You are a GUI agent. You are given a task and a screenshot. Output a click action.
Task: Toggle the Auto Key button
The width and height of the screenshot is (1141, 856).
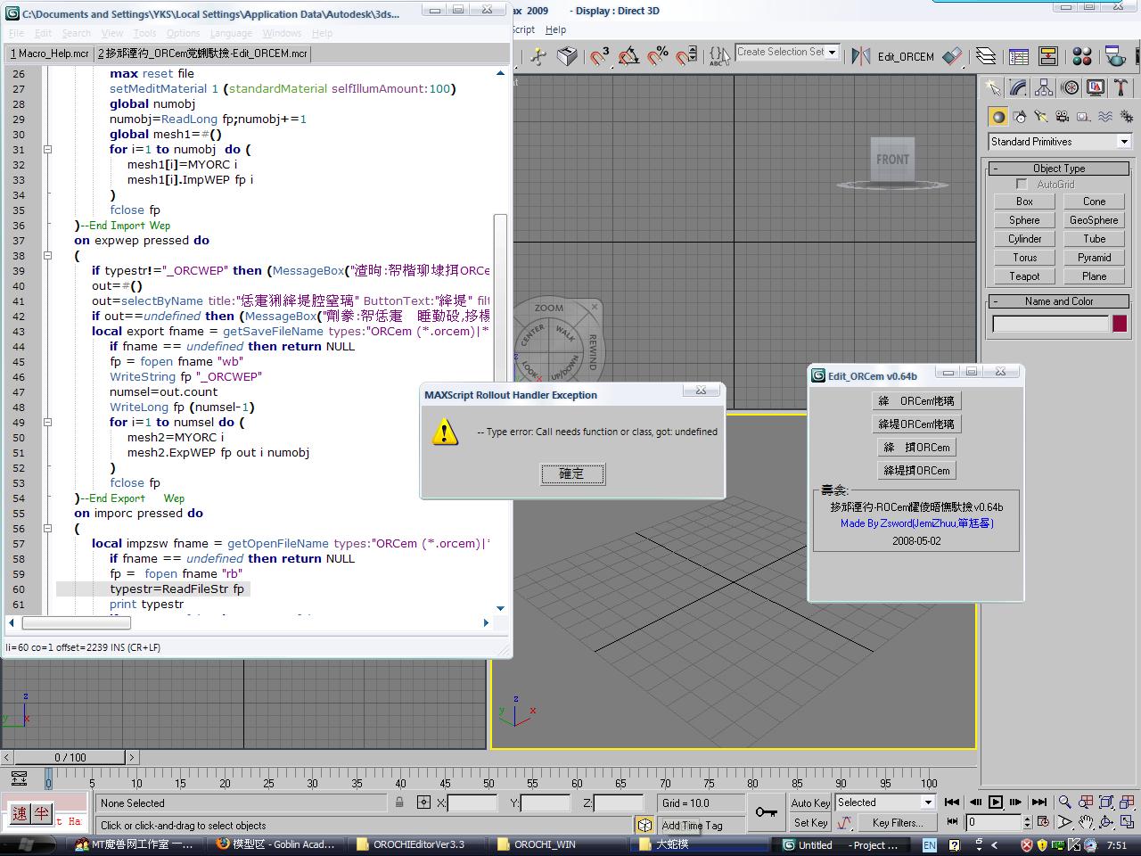[810, 802]
